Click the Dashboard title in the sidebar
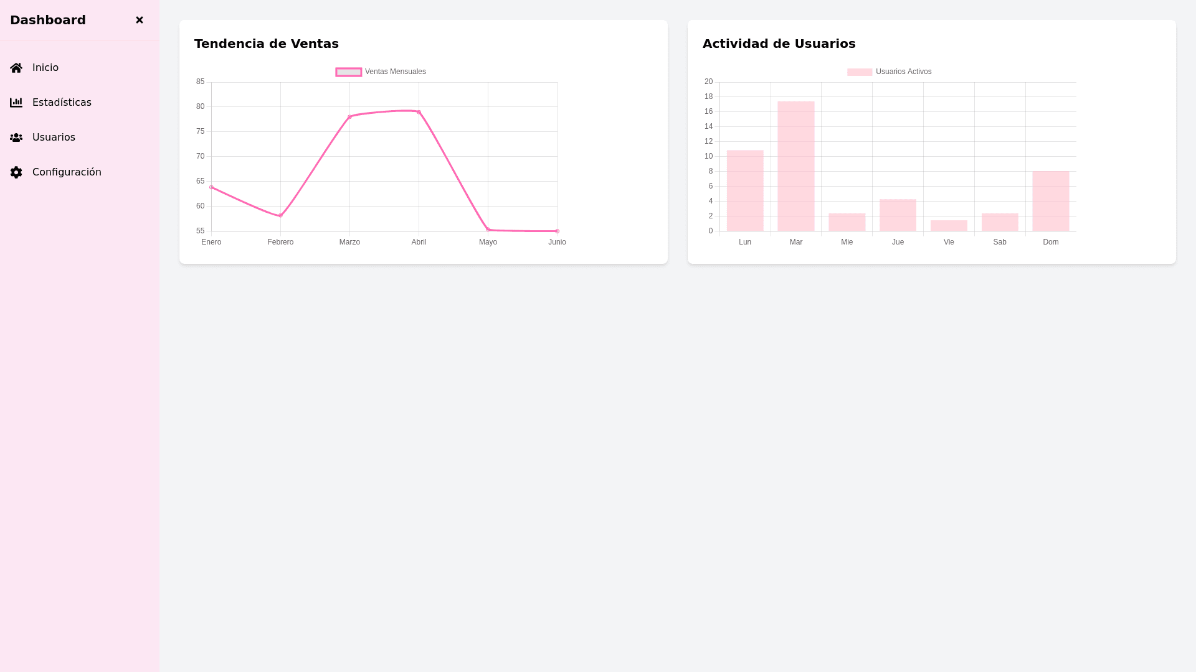 pos(48,20)
